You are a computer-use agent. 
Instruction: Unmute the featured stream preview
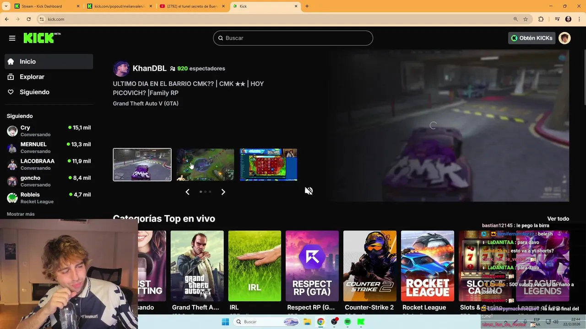[x=309, y=191]
